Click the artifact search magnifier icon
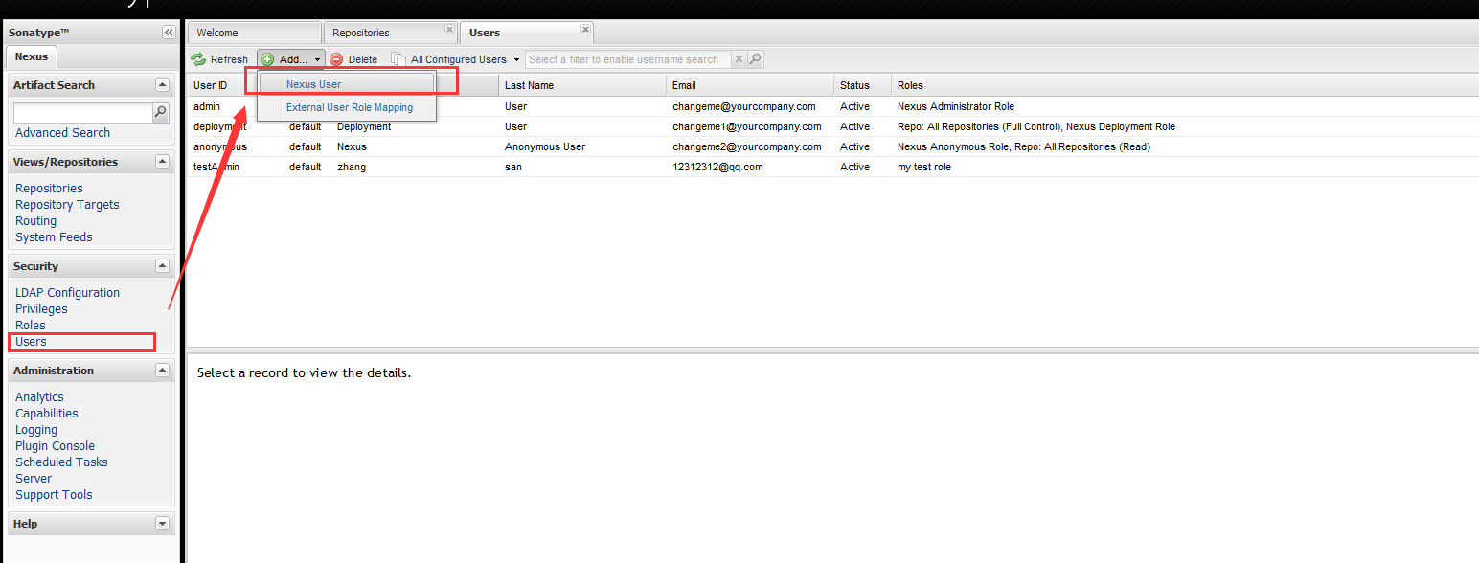The width and height of the screenshot is (1479, 563). click(x=161, y=113)
